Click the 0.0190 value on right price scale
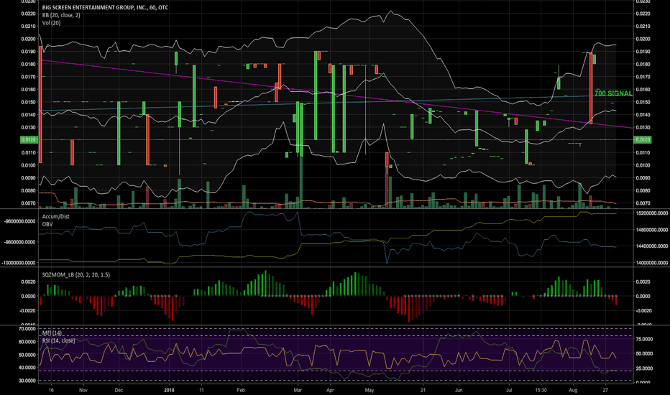The width and height of the screenshot is (670, 395). click(643, 52)
